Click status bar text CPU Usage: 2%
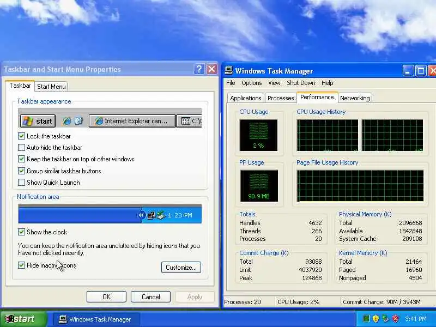The width and height of the screenshot is (436, 327). pos(298,302)
